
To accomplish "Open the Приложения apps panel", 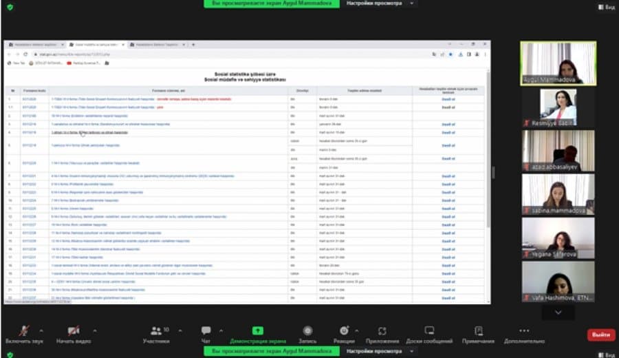I will click(x=382, y=334).
